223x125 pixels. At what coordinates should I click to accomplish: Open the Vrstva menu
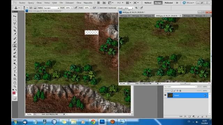point(47,3)
